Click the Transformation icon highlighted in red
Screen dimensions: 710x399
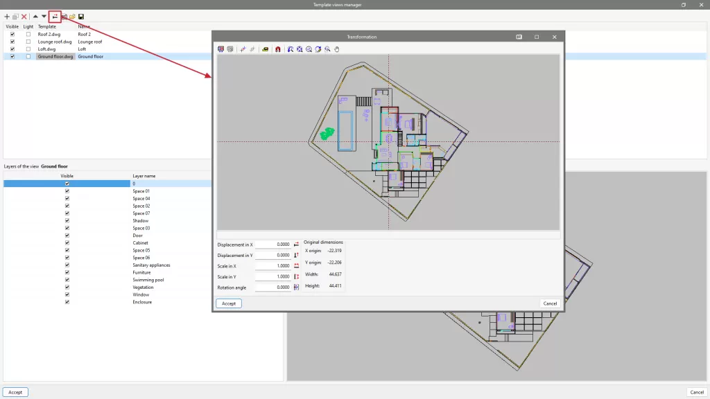[55, 17]
